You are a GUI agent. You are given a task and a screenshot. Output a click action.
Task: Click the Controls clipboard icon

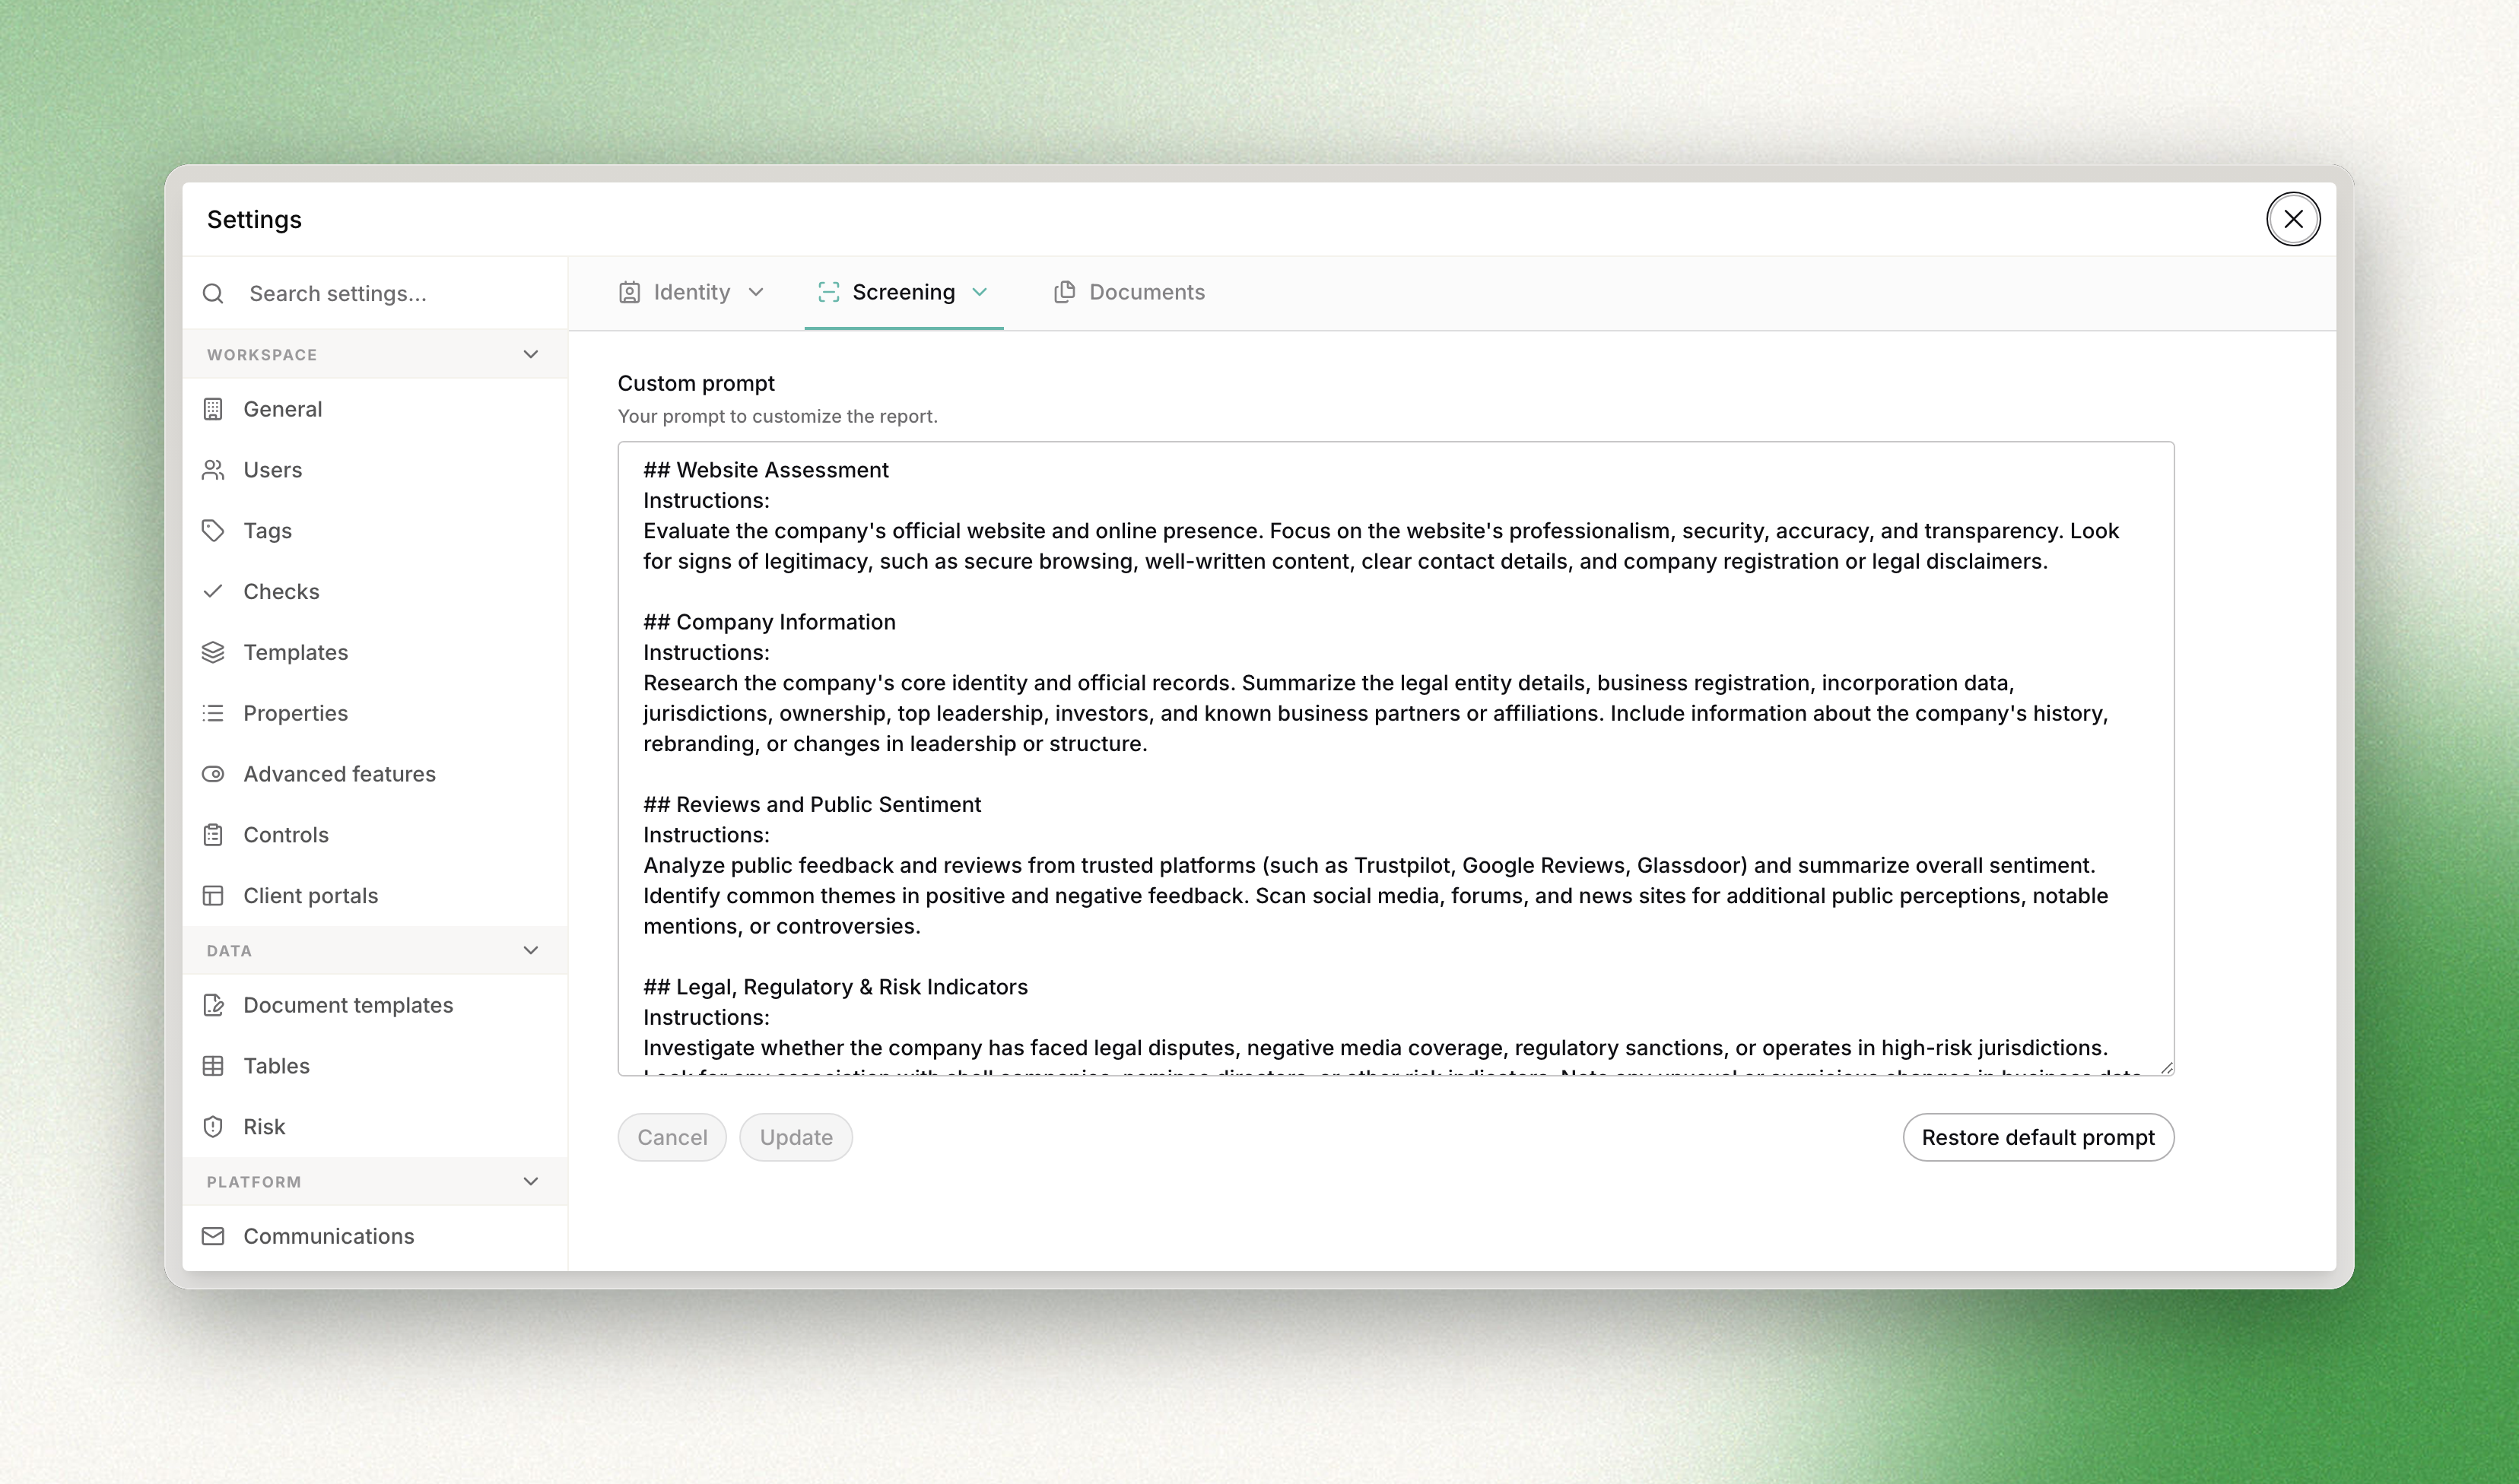click(213, 835)
